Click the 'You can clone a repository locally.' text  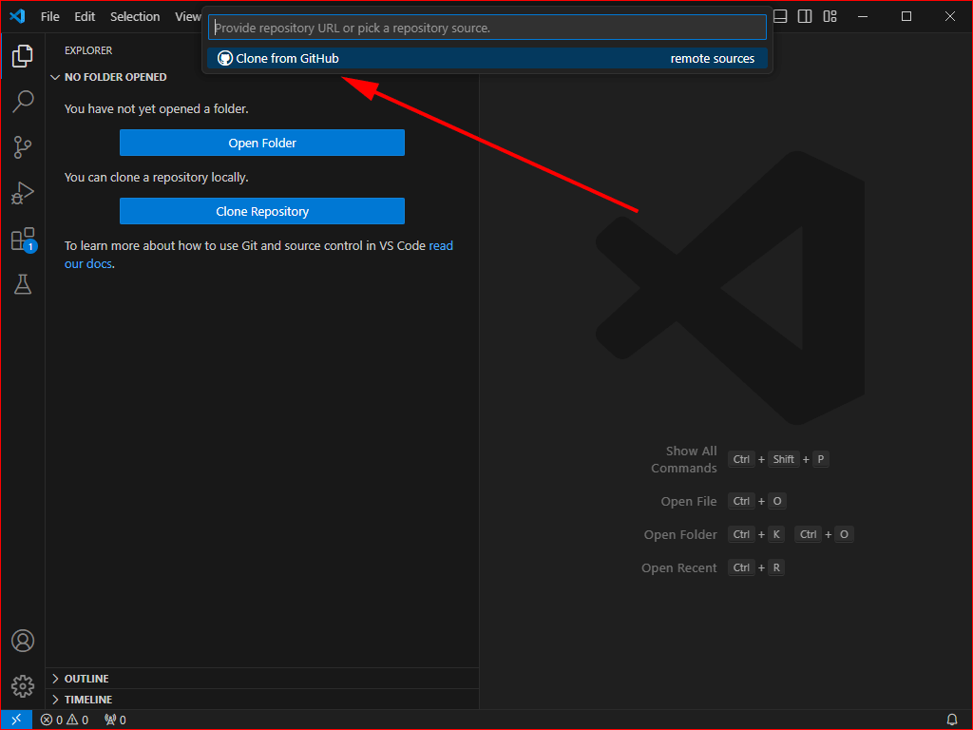157,178
